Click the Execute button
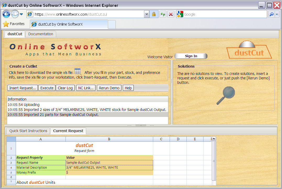 47,88
